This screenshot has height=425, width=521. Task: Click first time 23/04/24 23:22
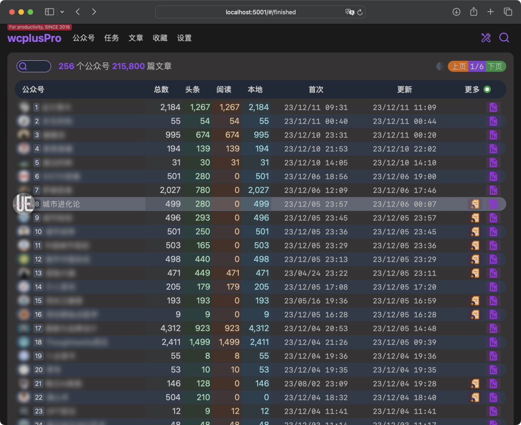316,273
